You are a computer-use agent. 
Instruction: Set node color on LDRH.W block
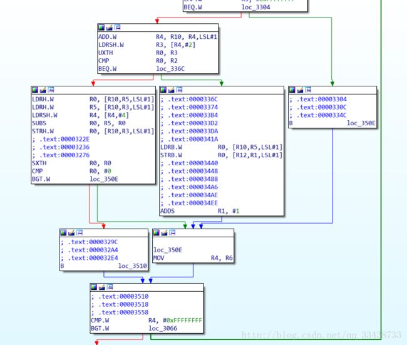(x=35, y=90)
